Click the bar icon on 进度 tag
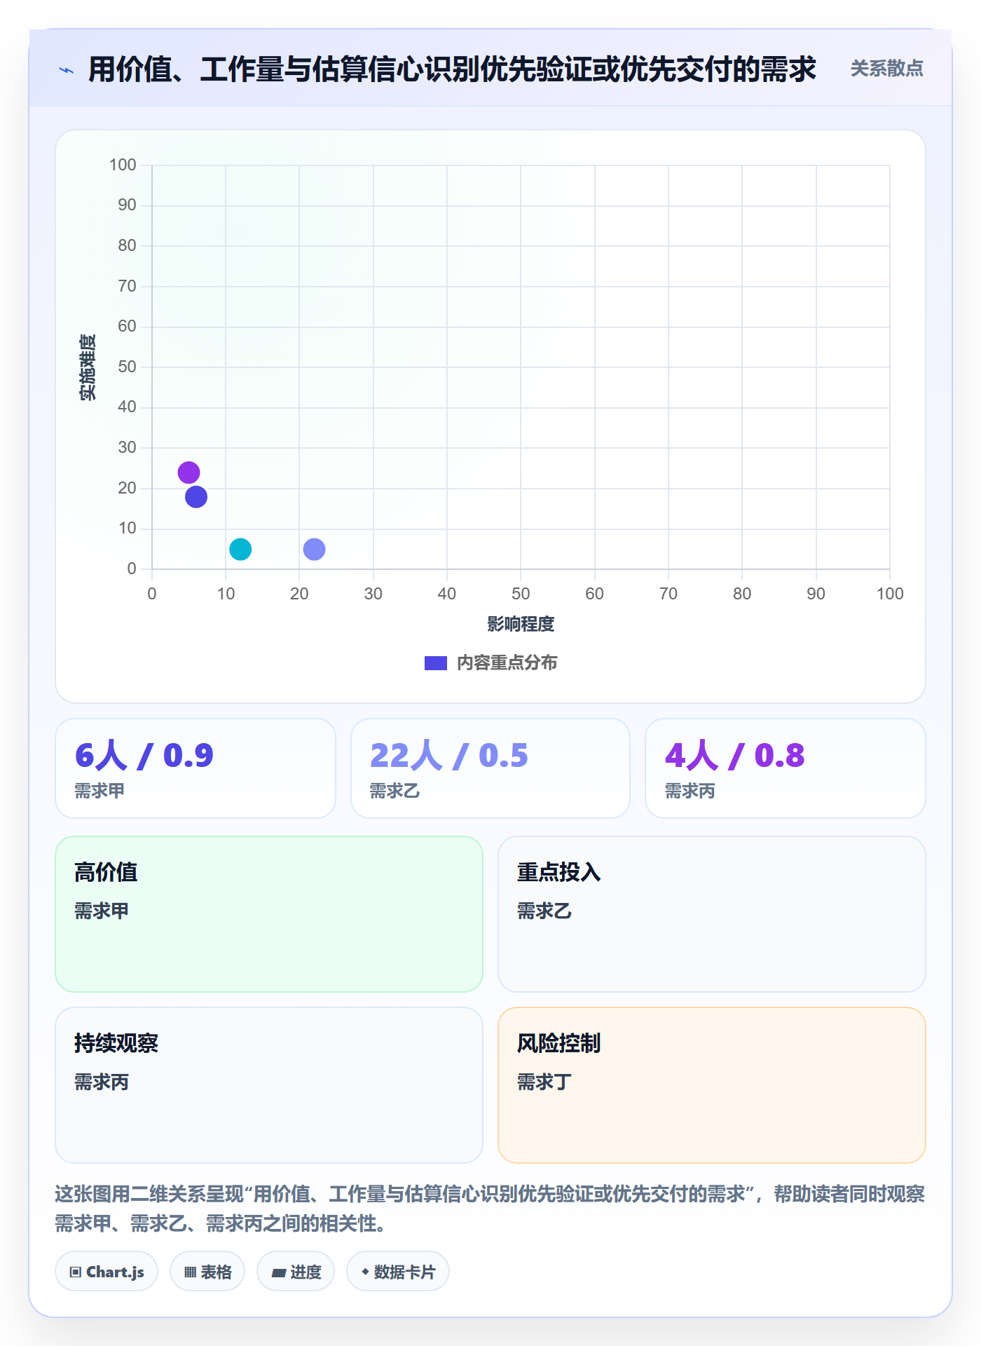Image resolution: width=981 pixels, height=1346 pixels. coord(278,1273)
